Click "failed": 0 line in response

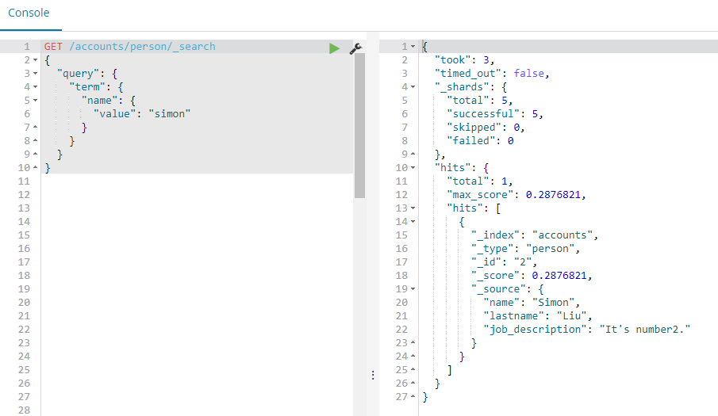[480, 141]
